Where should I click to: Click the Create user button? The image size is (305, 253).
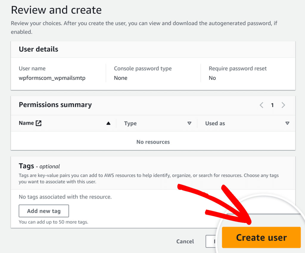pos(261,238)
